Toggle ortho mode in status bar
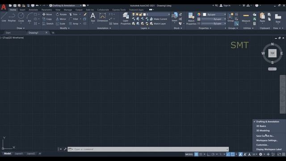 [209, 154]
